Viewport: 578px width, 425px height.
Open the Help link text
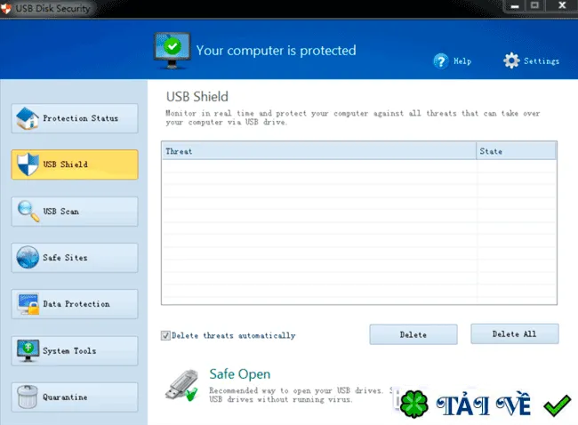[x=462, y=61]
